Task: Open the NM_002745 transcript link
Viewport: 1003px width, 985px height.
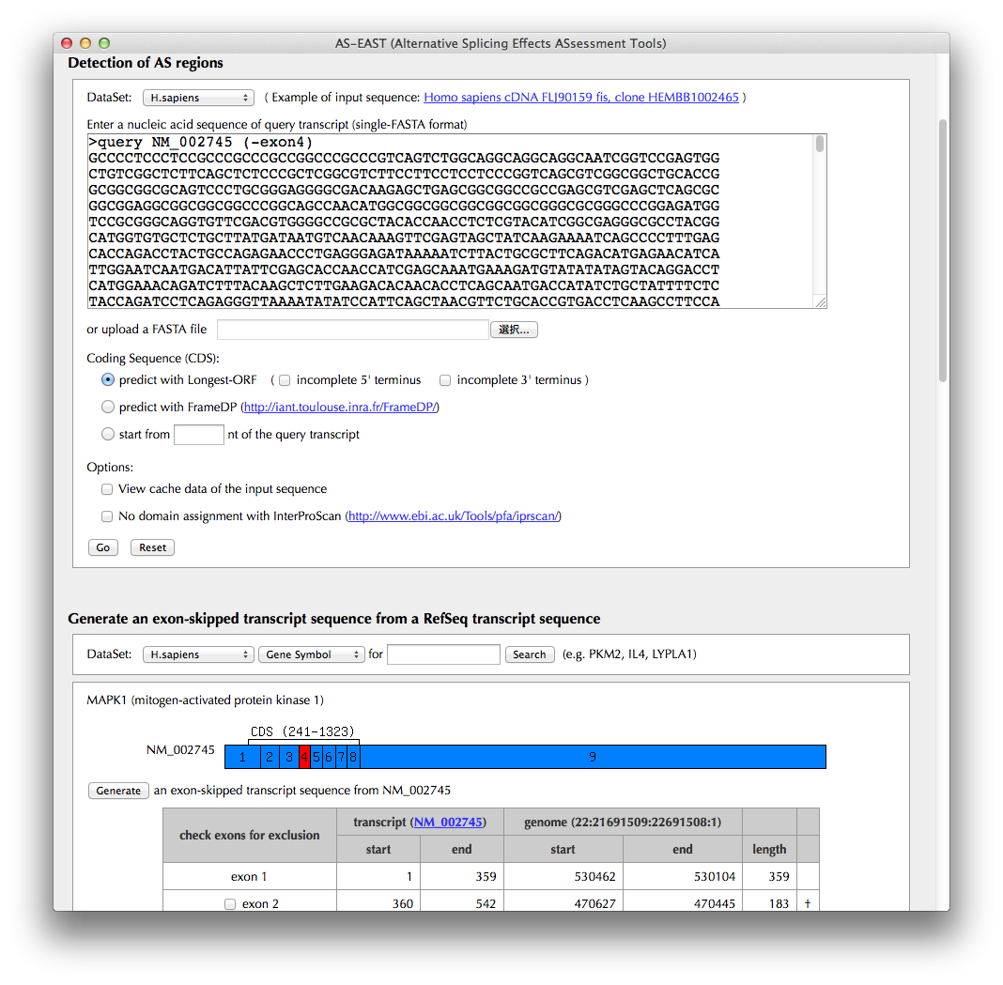Action: tap(448, 823)
